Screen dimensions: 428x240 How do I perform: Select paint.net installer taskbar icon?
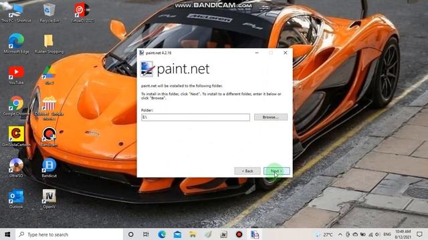click(x=255, y=234)
